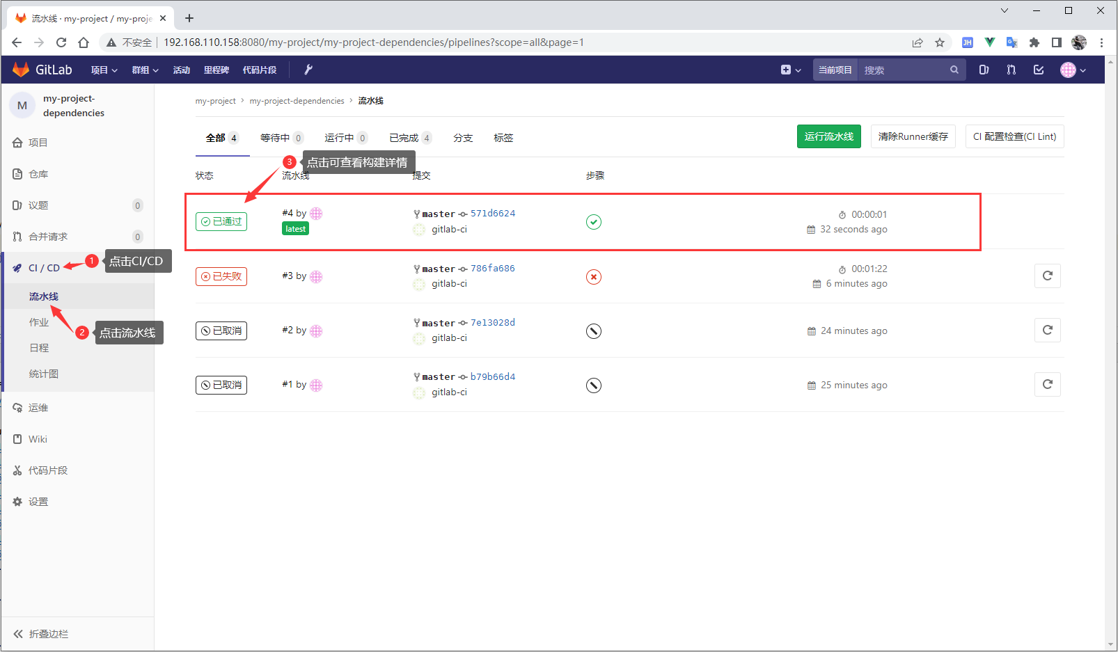Open 运维 in the sidebar
1118x652 pixels.
(x=78, y=408)
